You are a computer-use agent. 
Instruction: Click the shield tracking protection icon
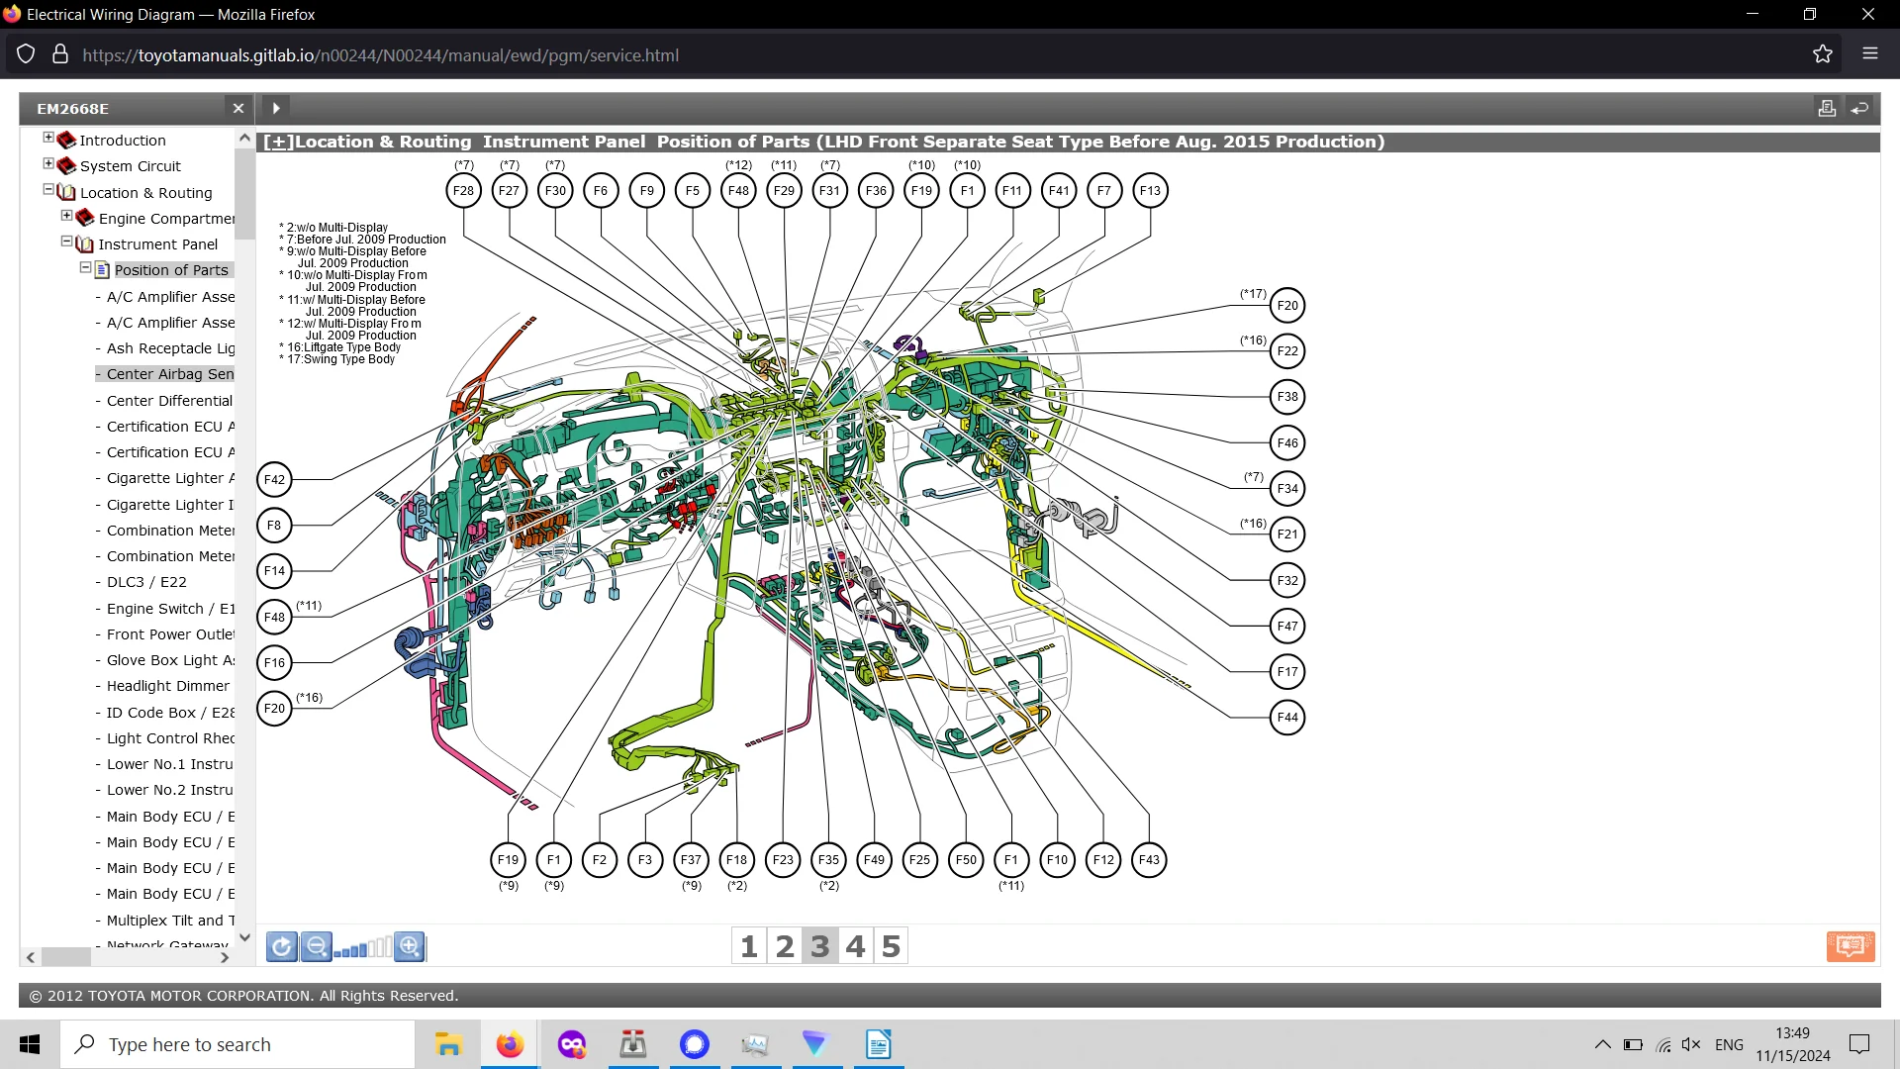point(27,54)
